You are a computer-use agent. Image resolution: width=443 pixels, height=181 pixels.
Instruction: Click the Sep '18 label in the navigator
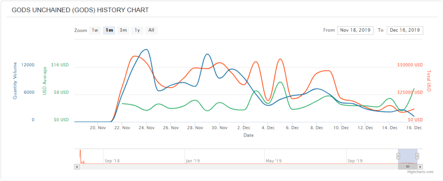click(113, 161)
